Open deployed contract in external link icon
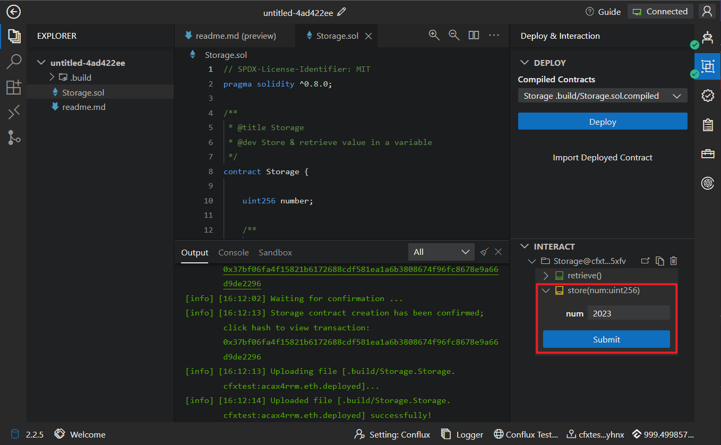 tap(645, 261)
